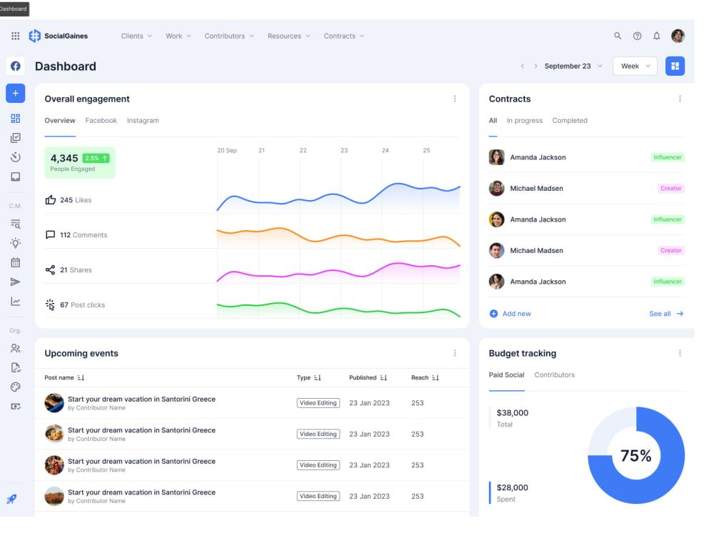Viewport: 714px width, 536px height.
Task: Open the tasks checklist sidebar icon
Action: pyautogui.click(x=16, y=138)
